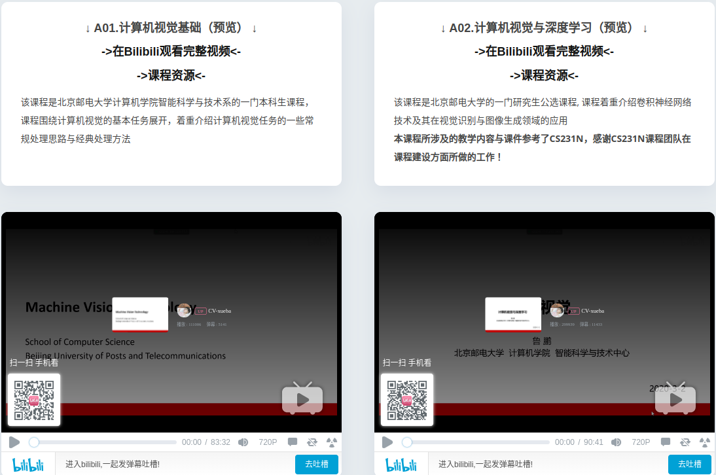This screenshot has height=475, width=716.
Task: Toggle danmaku comments on the 90:41 video
Action: pyautogui.click(x=666, y=442)
